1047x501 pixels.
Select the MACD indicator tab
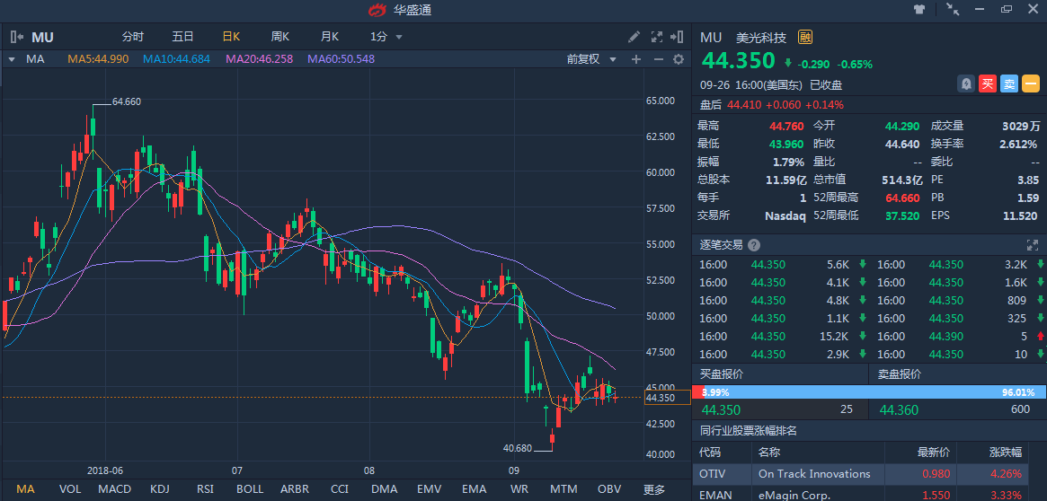[114, 489]
